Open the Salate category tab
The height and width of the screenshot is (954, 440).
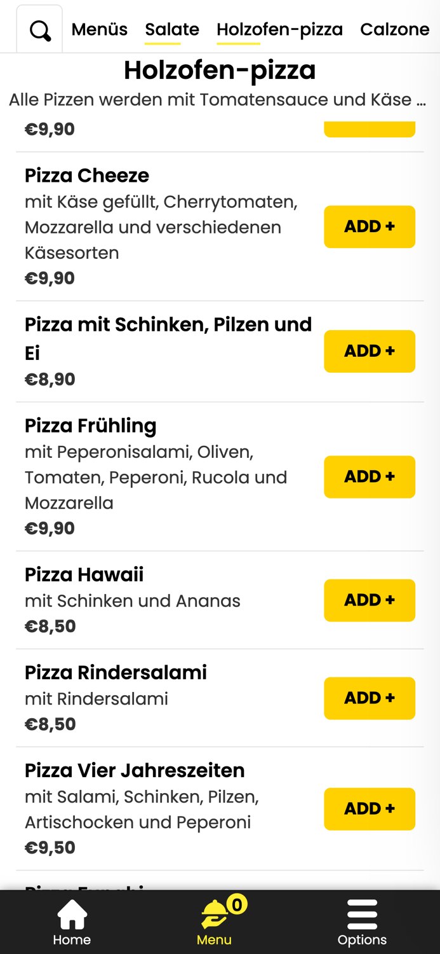171,29
